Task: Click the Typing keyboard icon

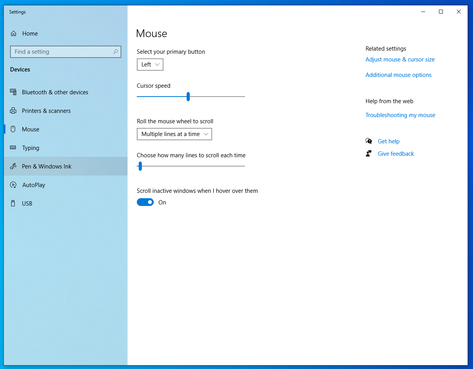Action: click(x=14, y=148)
